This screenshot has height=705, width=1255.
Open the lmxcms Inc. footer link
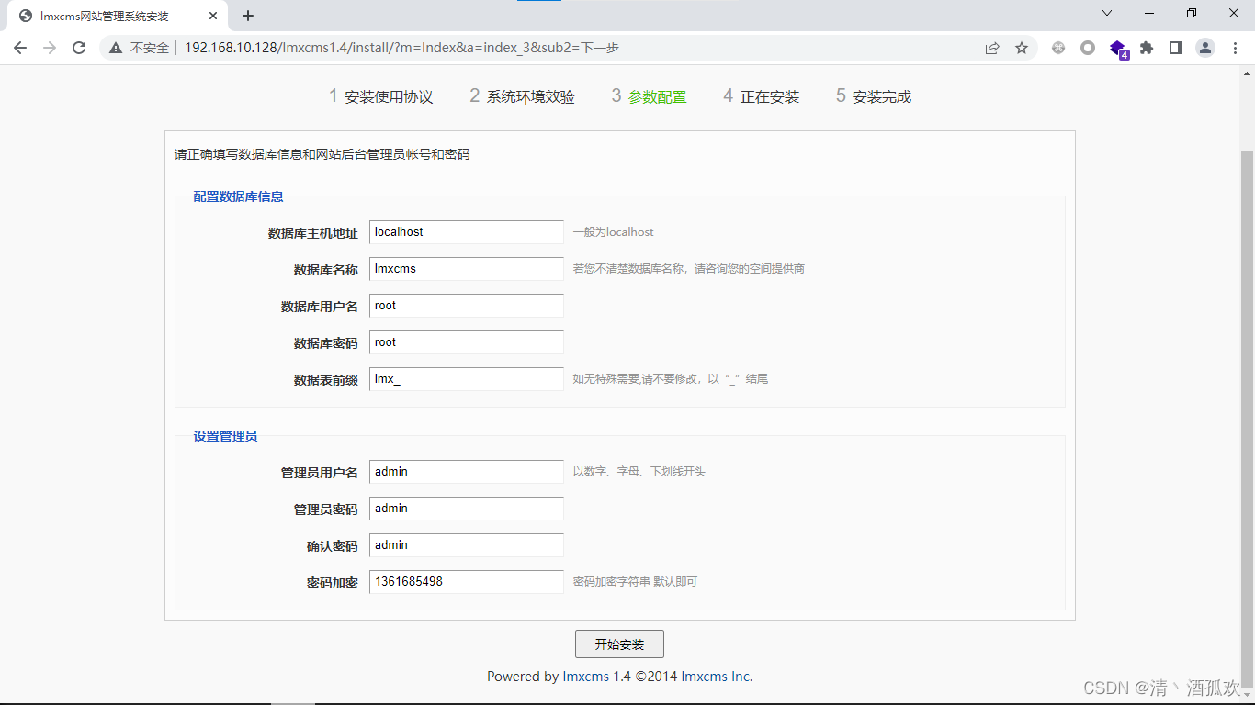(x=717, y=677)
